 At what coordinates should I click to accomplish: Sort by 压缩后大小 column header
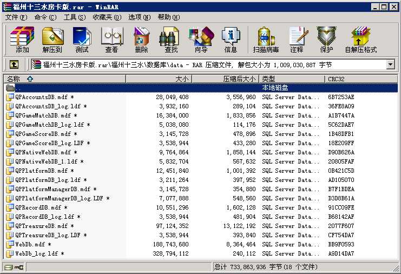tap(225, 79)
